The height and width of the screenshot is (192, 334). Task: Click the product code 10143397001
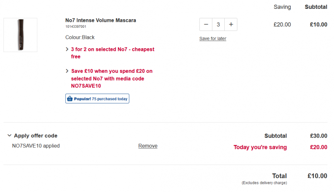click(76, 27)
